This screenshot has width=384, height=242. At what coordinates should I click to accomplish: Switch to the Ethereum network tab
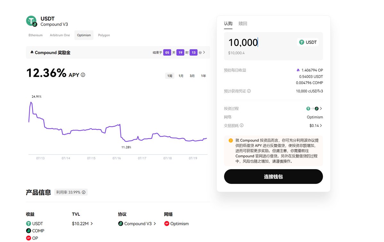point(36,35)
